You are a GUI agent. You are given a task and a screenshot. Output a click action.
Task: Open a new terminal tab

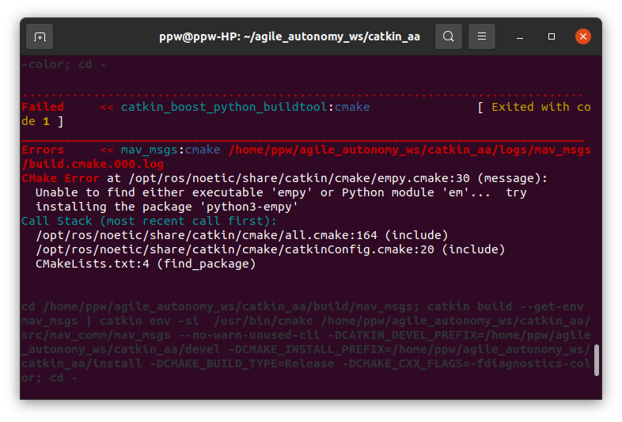click(40, 36)
